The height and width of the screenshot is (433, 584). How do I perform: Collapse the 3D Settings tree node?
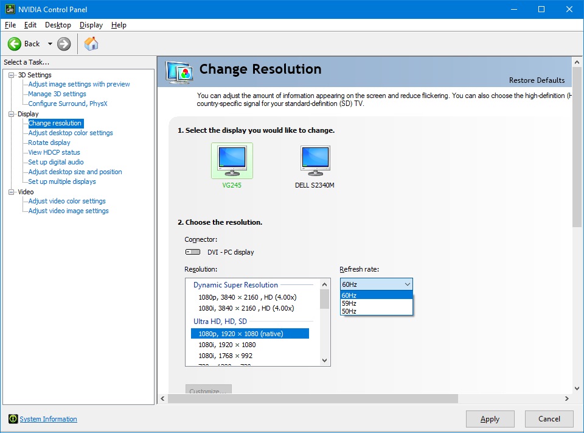click(11, 75)
